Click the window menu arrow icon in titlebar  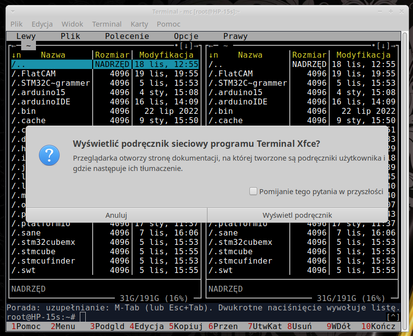pos(13,12)
